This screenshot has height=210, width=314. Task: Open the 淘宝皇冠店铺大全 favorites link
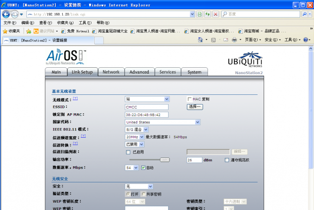110,31
